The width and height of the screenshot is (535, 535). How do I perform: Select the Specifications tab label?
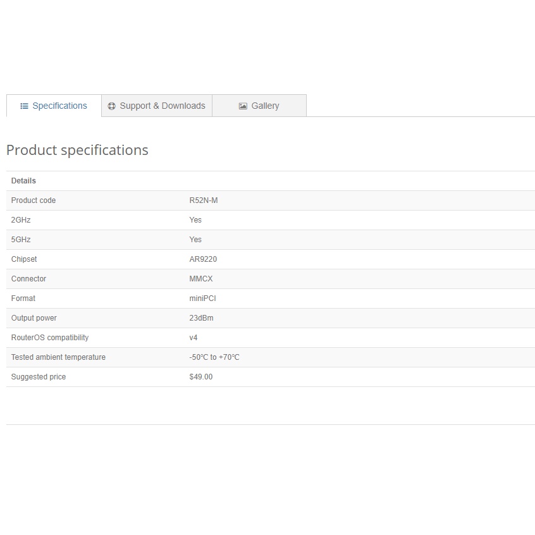click(59, 106)
